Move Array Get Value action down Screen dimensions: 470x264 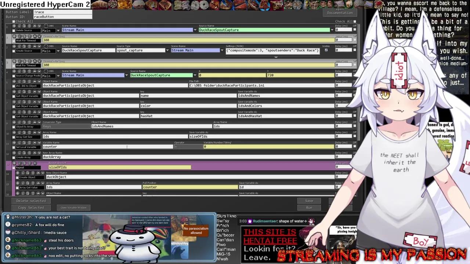43,183
